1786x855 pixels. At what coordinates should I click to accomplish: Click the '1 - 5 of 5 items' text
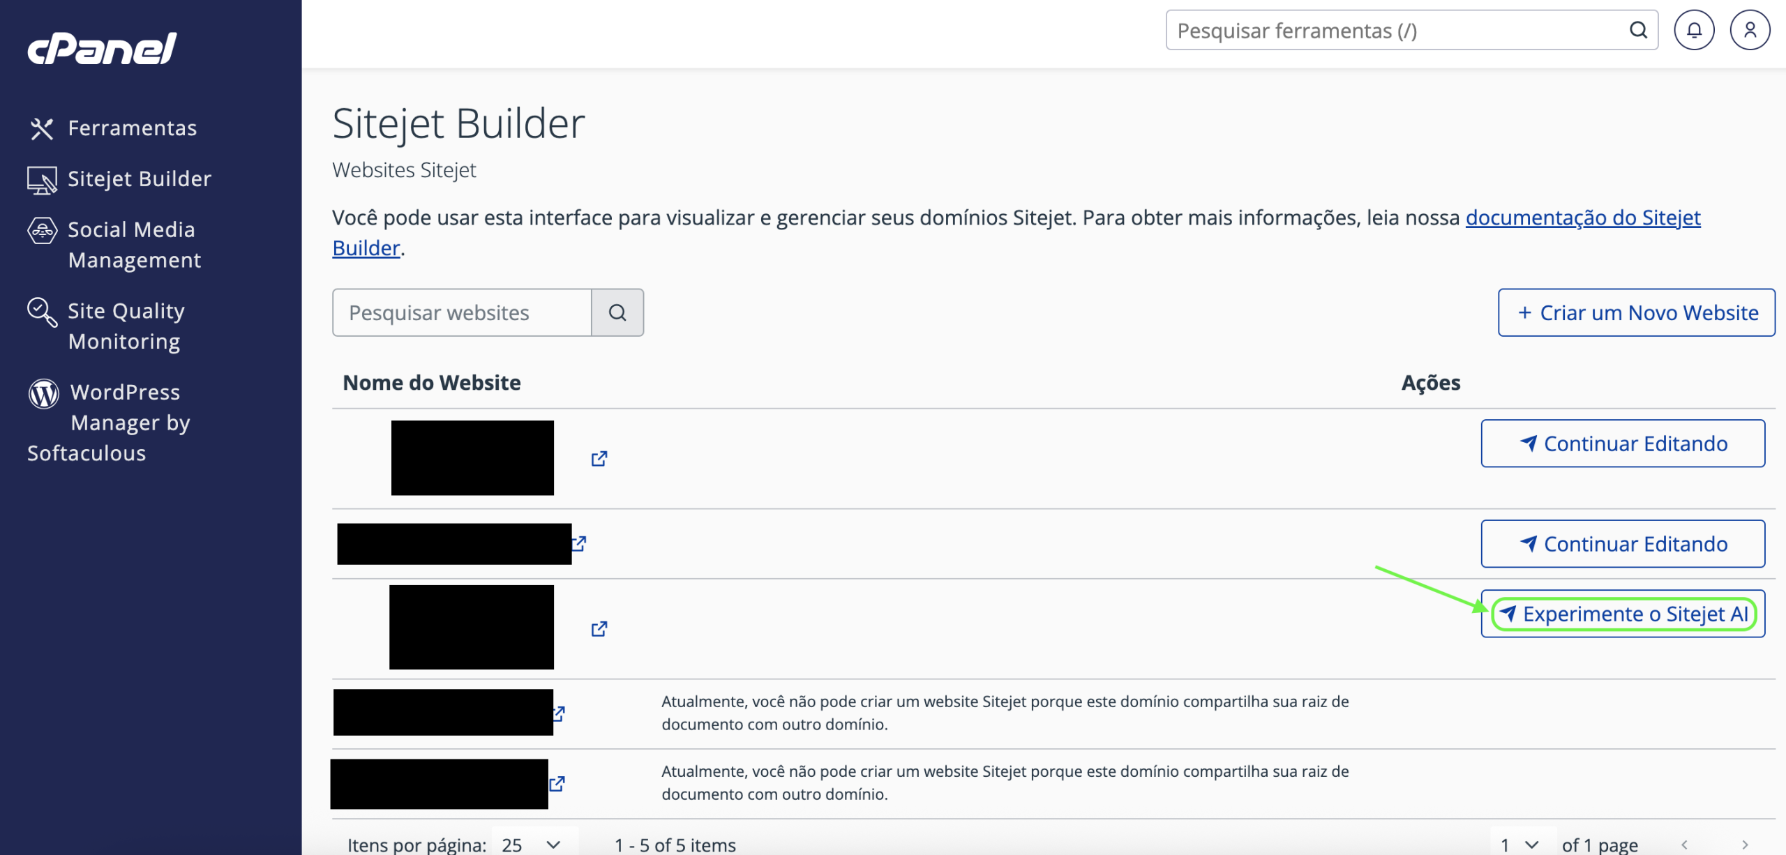(675, 845)
